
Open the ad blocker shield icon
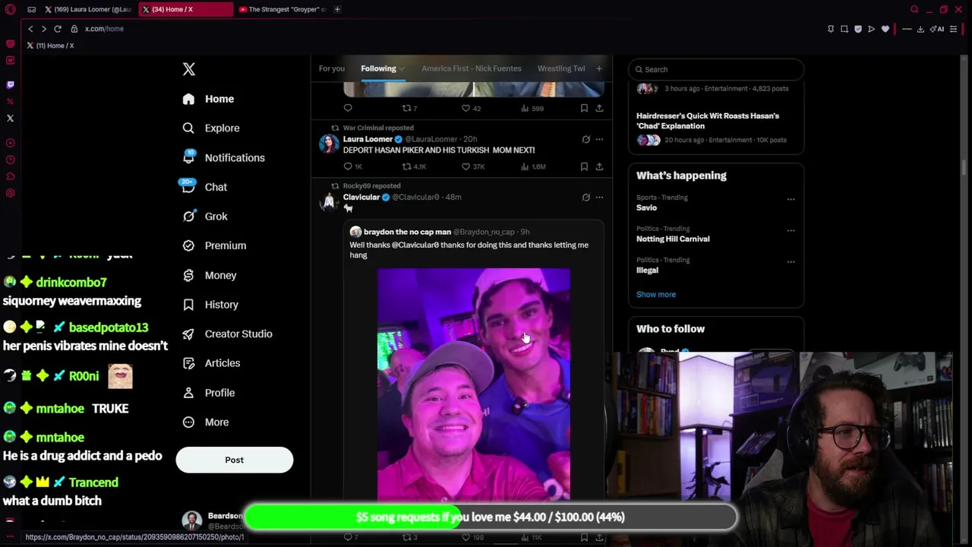coord(858,29)
